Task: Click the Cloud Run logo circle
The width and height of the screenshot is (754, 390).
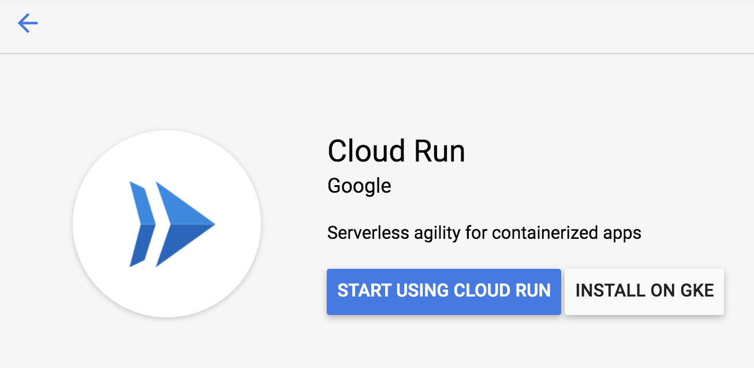Action: click(167, 224)
